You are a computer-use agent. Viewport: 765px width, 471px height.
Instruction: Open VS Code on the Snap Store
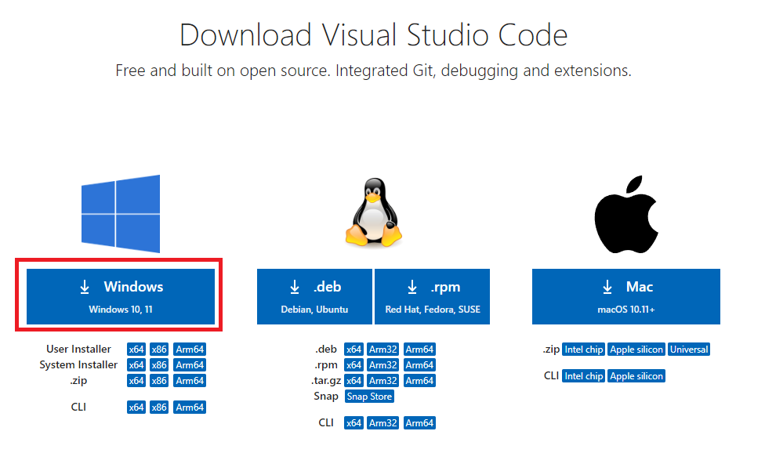tap(368, 396)
